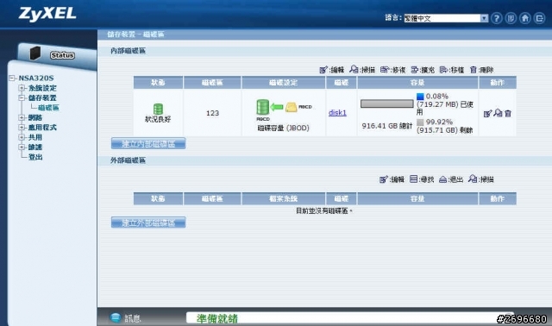Image resolution: width=552 pixels, height=326 pixels.
Task: Click the Status button label
Action: [x=62, y=55]
